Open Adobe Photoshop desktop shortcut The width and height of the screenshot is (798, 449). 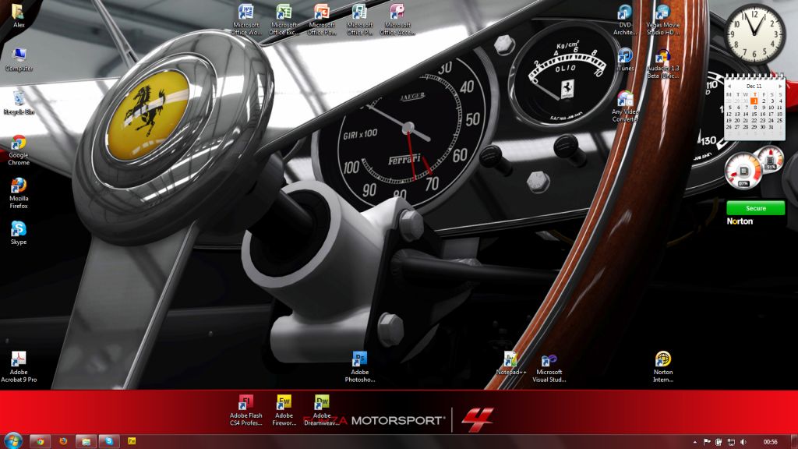[x=360, y=366]
